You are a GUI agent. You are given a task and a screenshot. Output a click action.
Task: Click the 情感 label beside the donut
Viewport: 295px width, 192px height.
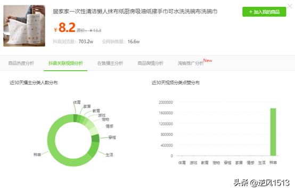(x=110, y=126)
